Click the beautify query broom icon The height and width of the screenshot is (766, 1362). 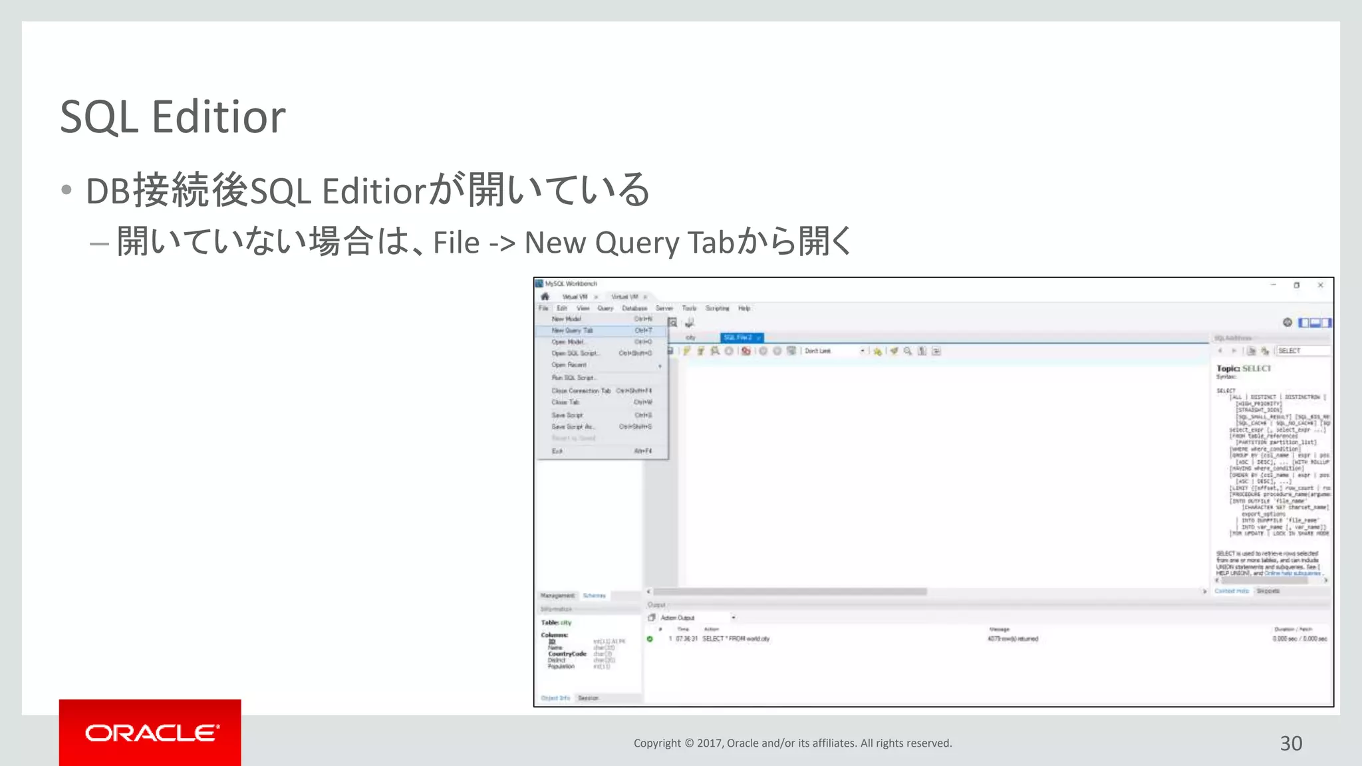pos(894,351)
